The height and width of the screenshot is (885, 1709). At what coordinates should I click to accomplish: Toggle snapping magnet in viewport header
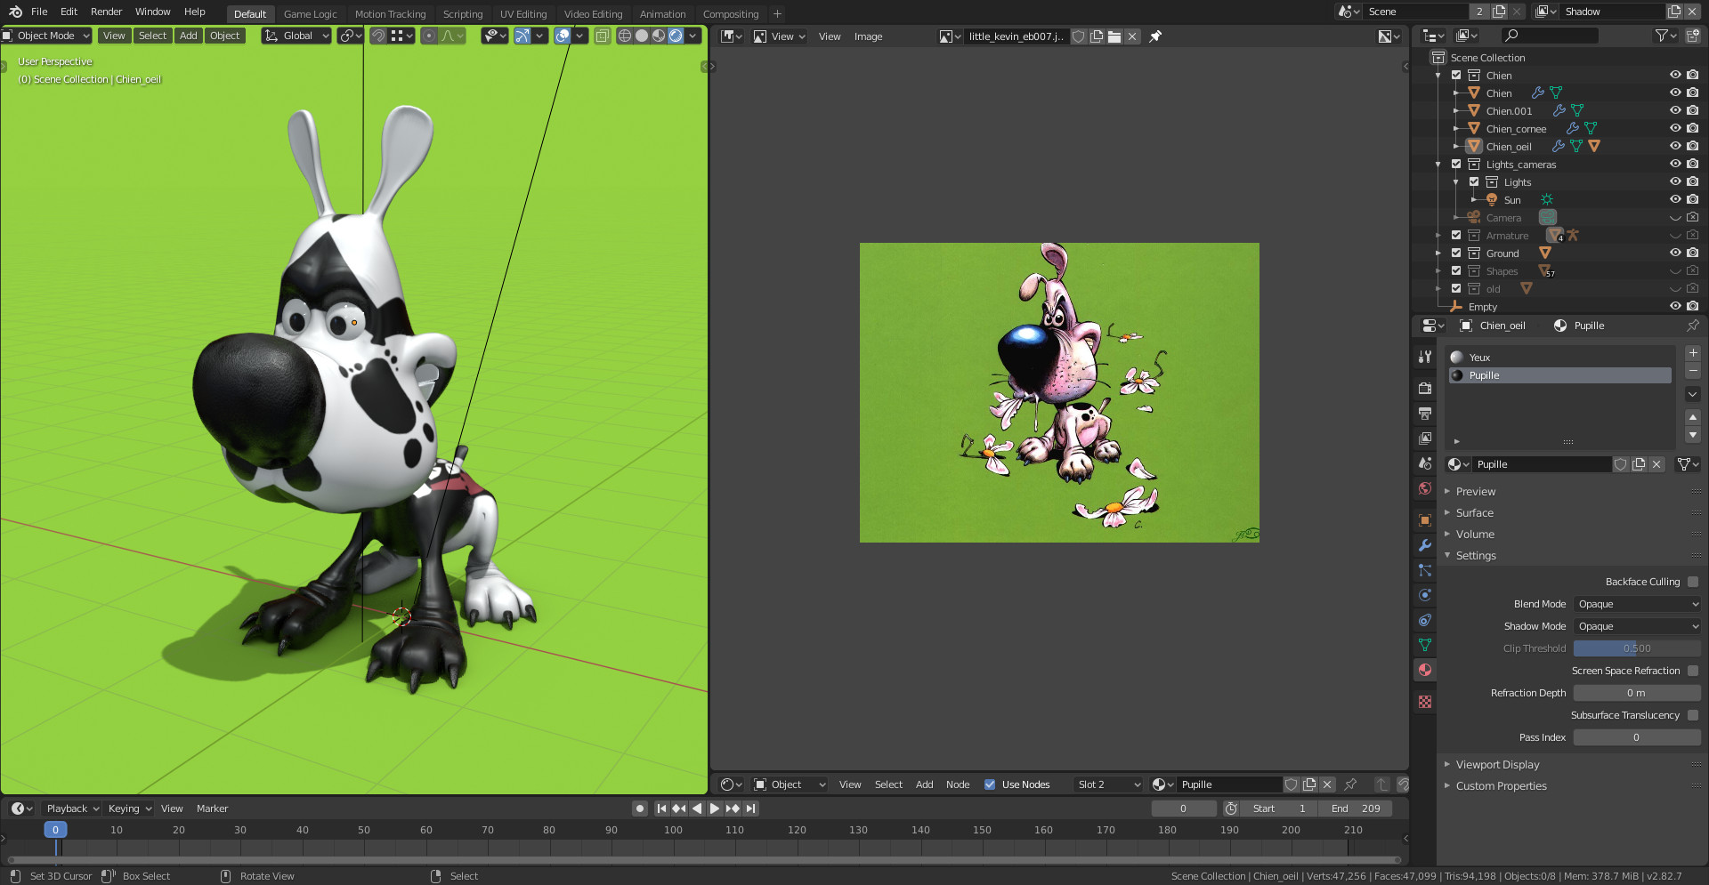coord(378,36)
